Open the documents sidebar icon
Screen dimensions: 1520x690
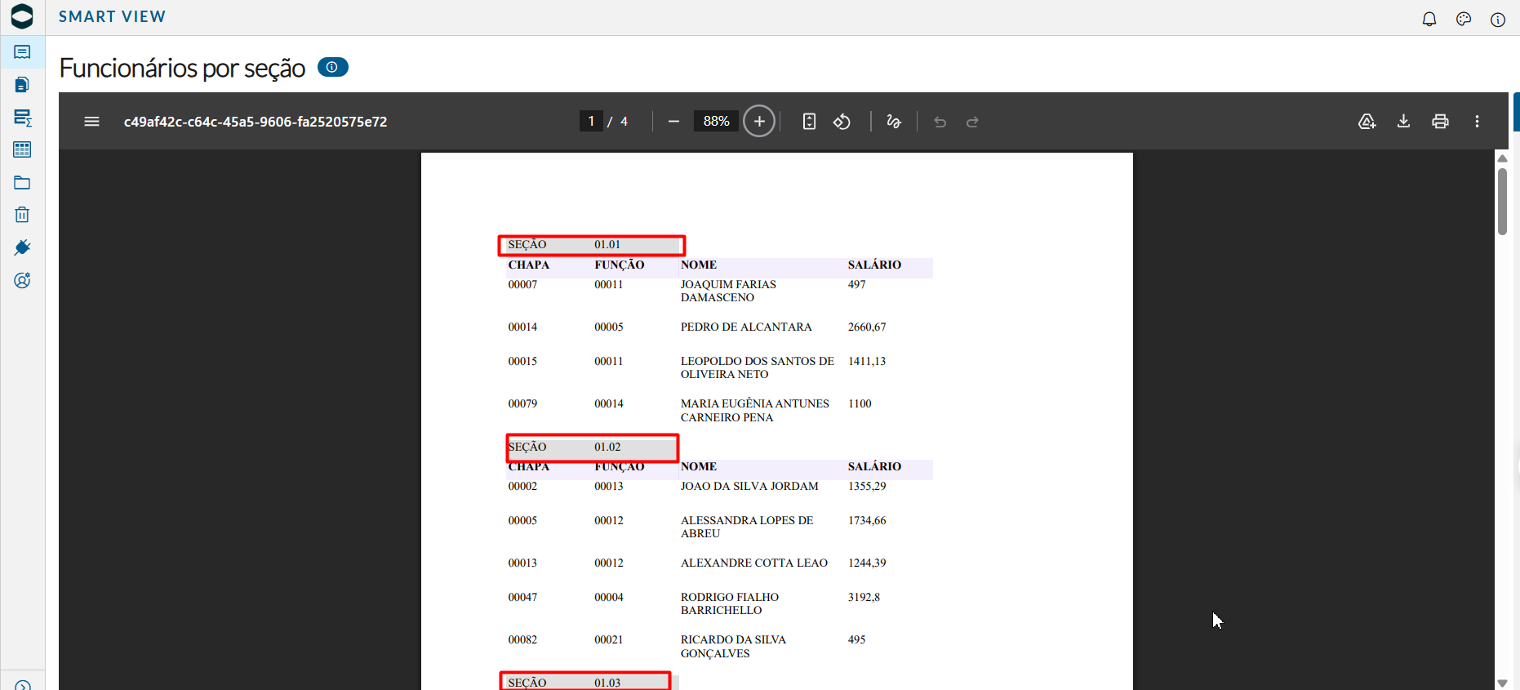click(22, 85)
